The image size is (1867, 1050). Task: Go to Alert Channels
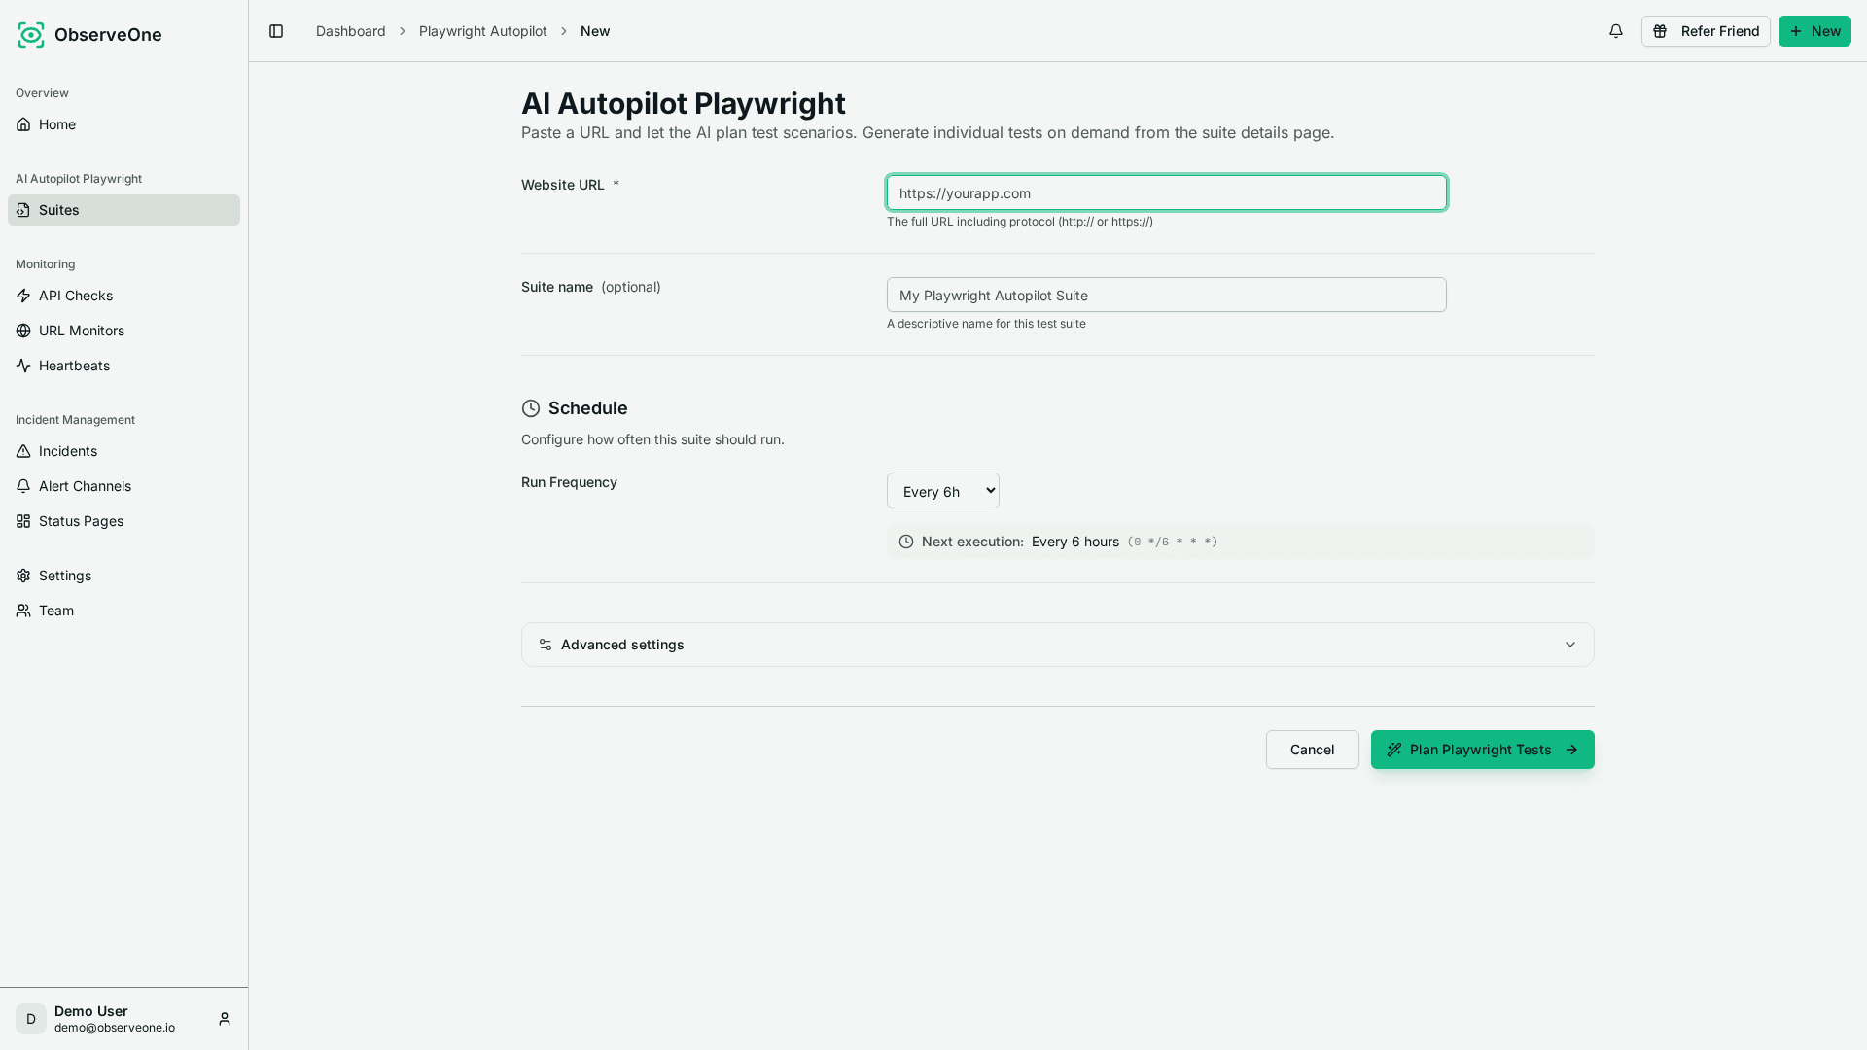[x=123, y=486]
